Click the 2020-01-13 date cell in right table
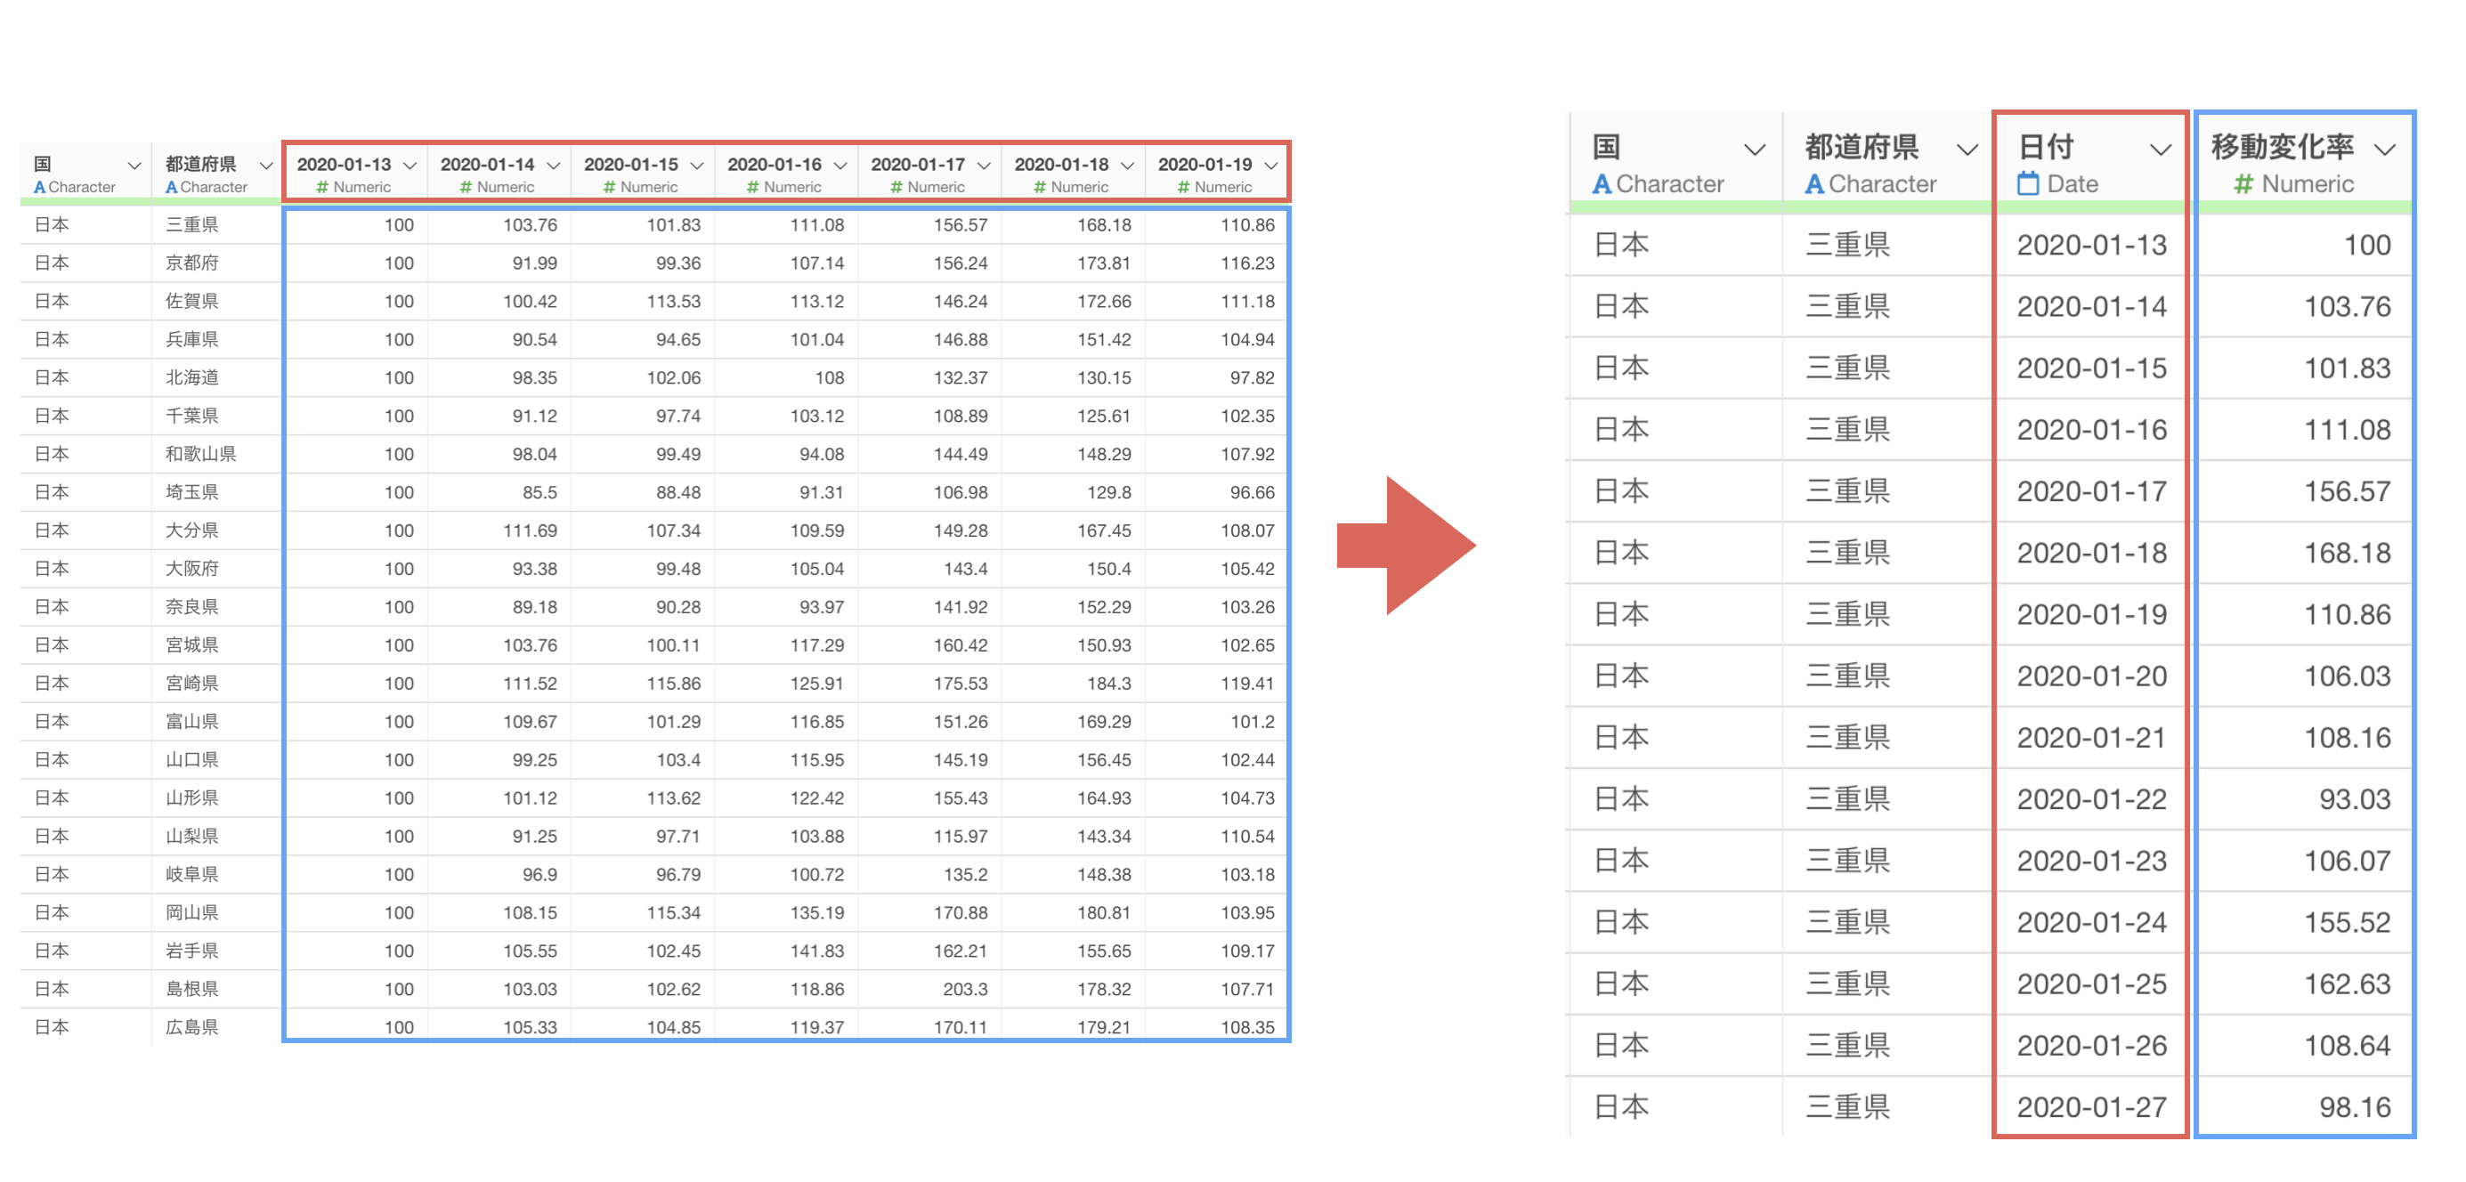 click(2092, 246)
